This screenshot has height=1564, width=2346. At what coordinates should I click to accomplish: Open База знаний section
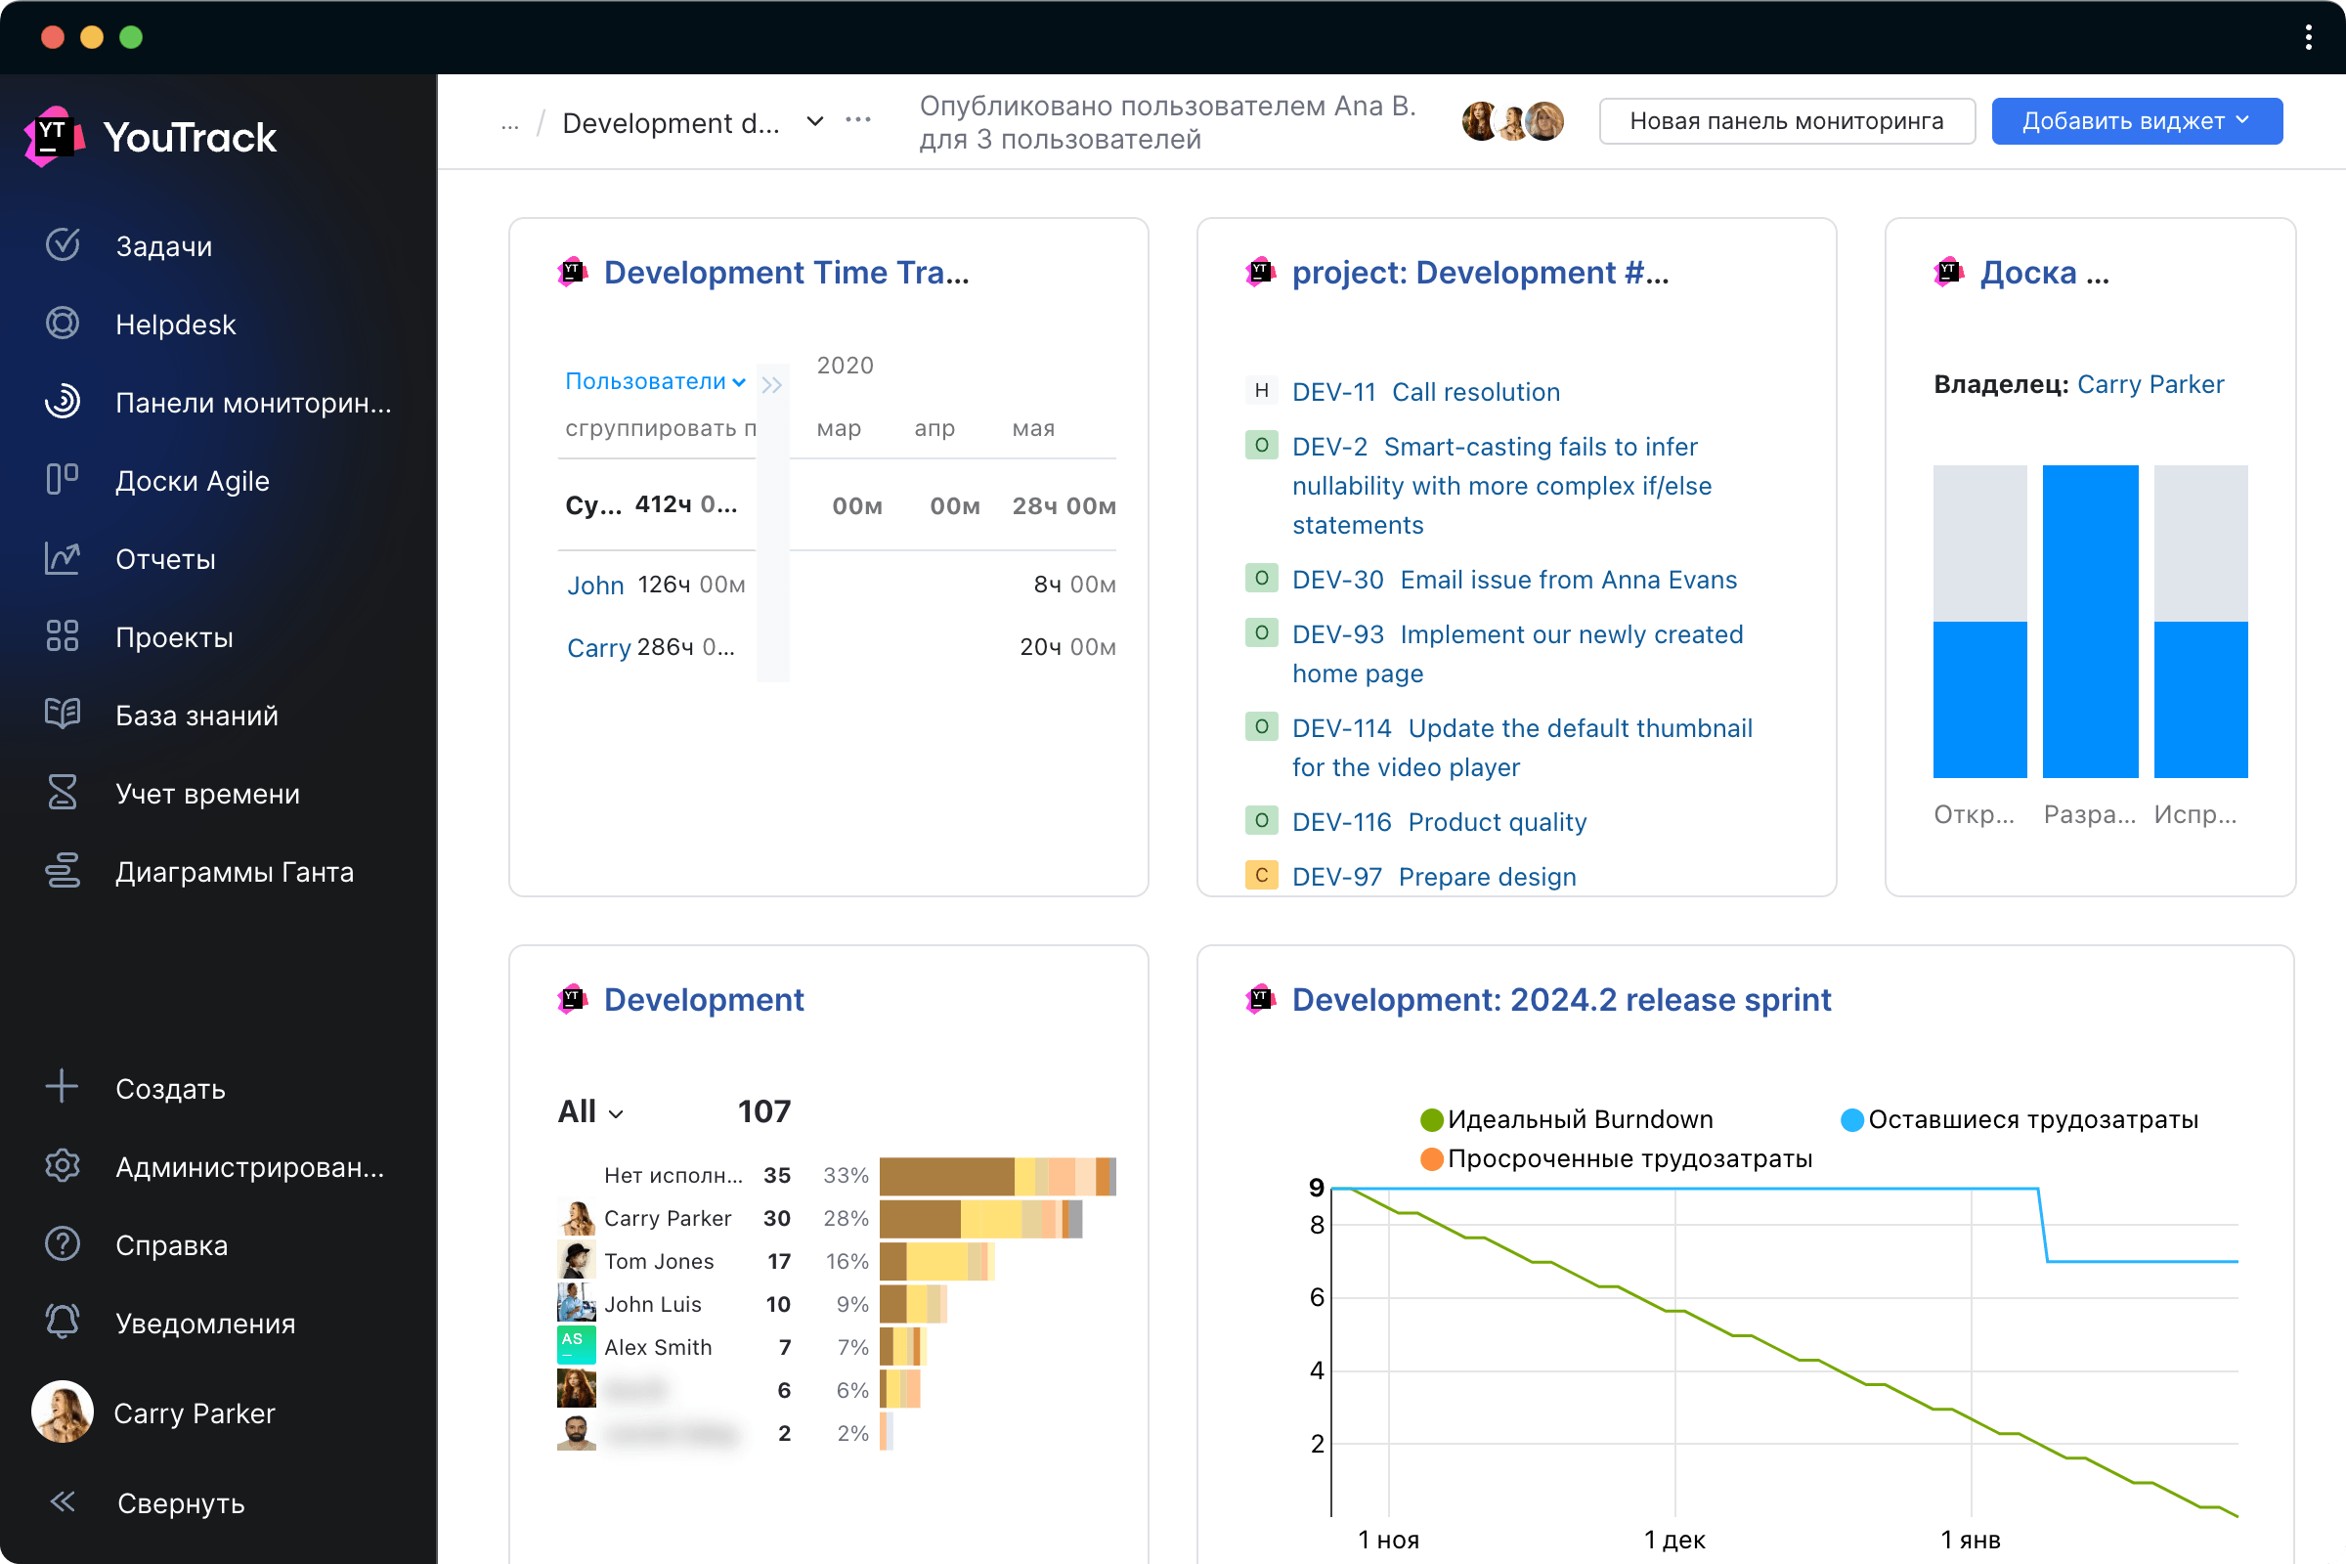197,714
